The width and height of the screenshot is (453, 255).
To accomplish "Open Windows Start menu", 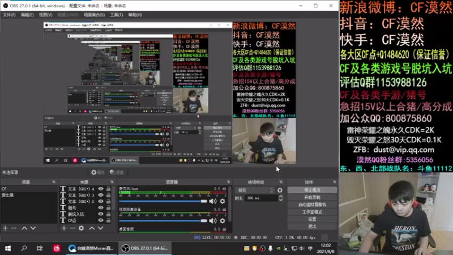I will point(8,248).
